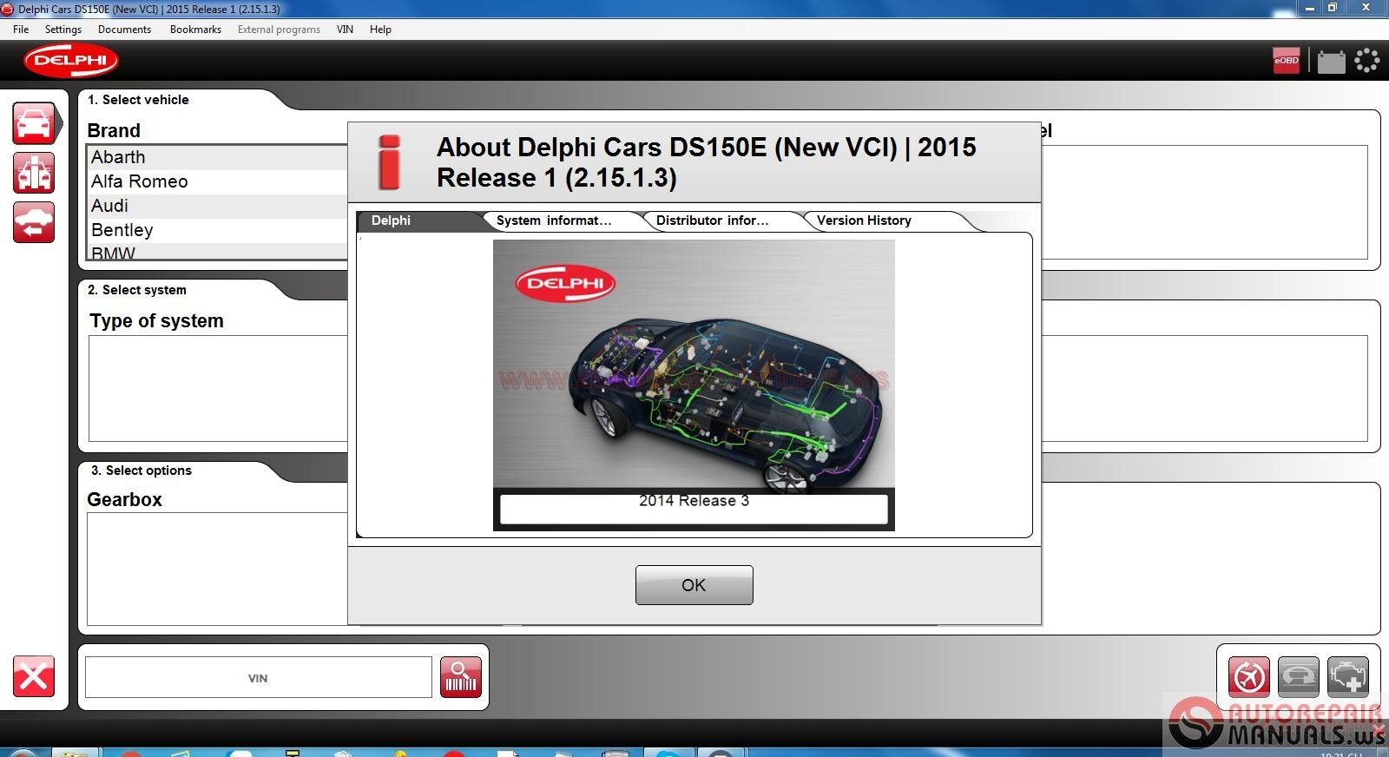Screen dimensions: 1389x757
Task: Click the Delphi logo in header
Action: pyautogui.click(x=71, y=61)
